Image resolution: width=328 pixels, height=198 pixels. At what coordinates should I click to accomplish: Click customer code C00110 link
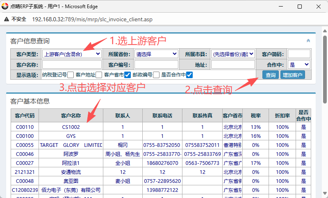pos(25,127)
